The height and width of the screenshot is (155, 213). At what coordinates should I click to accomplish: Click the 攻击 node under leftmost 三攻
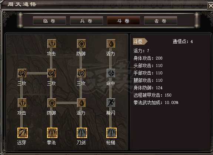pyautogui.click(x=22, y=103)
